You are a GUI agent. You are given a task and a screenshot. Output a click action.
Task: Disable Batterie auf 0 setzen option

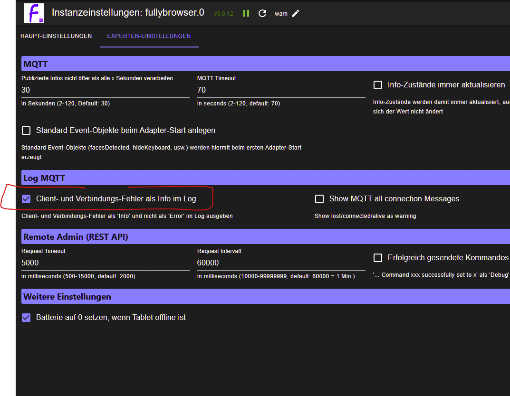click(26, 318)
